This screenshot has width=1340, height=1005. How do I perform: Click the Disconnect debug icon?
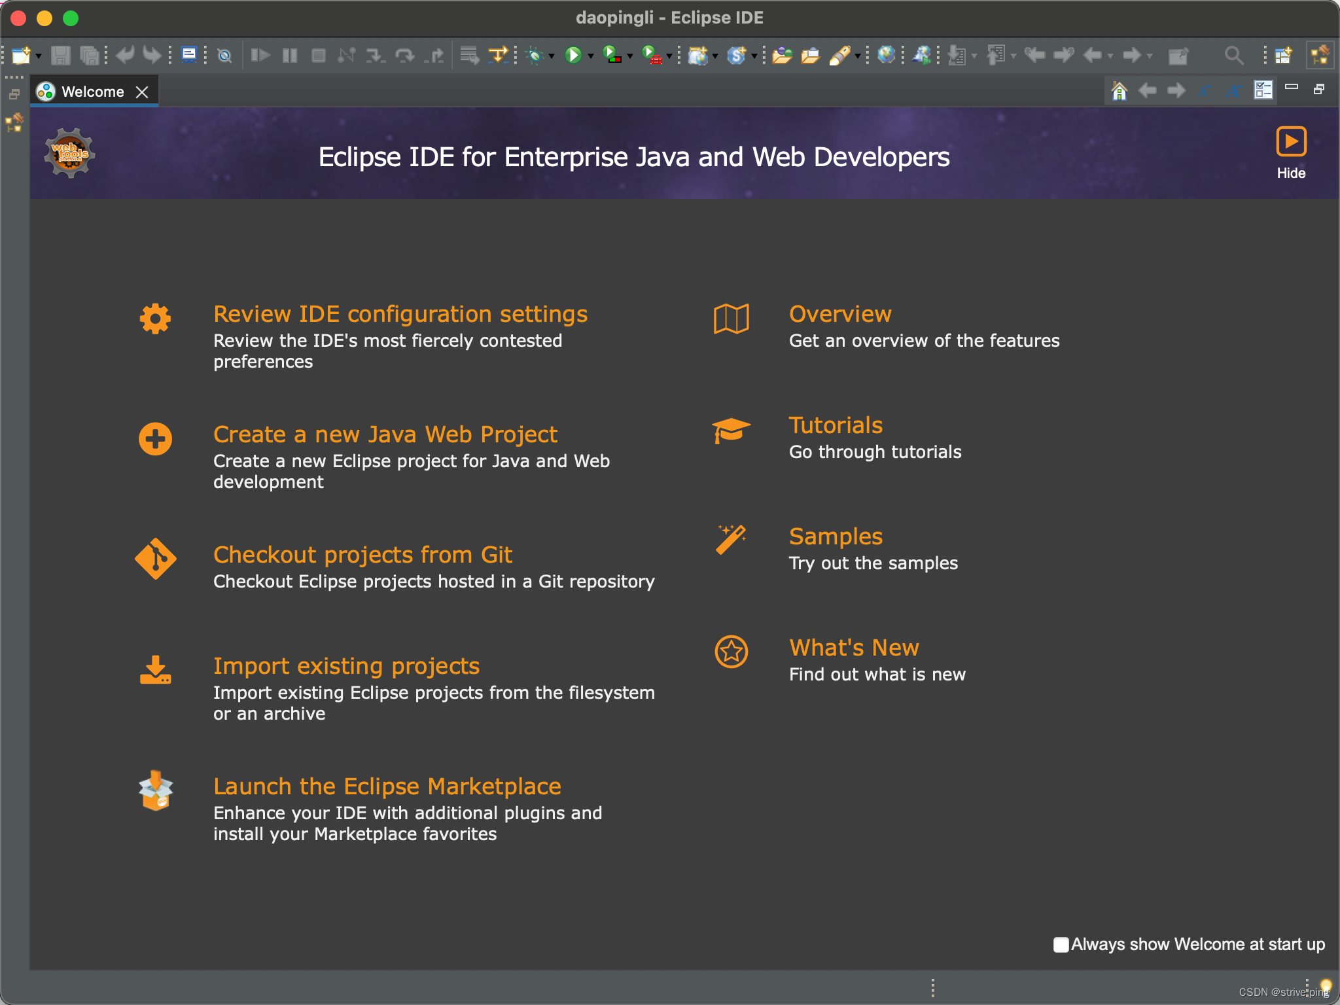346,56
